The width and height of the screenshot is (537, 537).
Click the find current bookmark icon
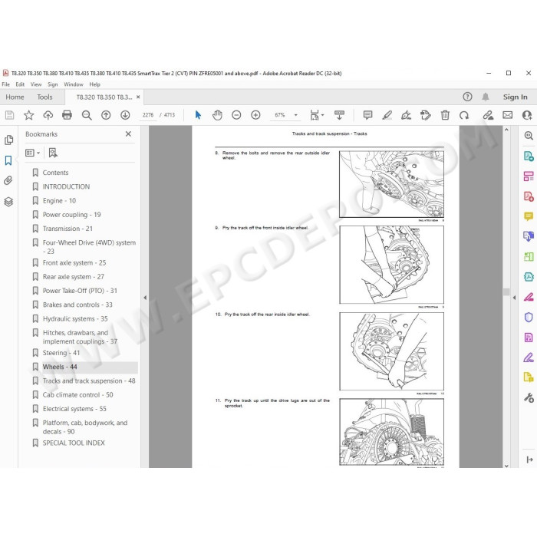coord(53,153)
